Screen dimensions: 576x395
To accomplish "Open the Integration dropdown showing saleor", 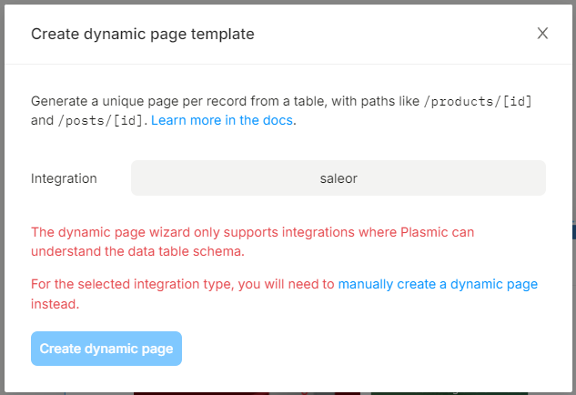I will (x=338, y=178).
